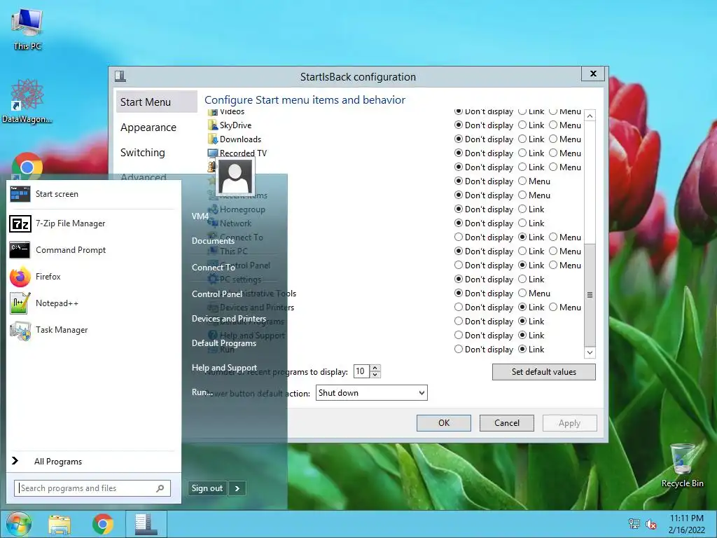Set Administrative Tools row to Menu
The width and height of the screenshot is (717, 538).
[x=522, y=294]
